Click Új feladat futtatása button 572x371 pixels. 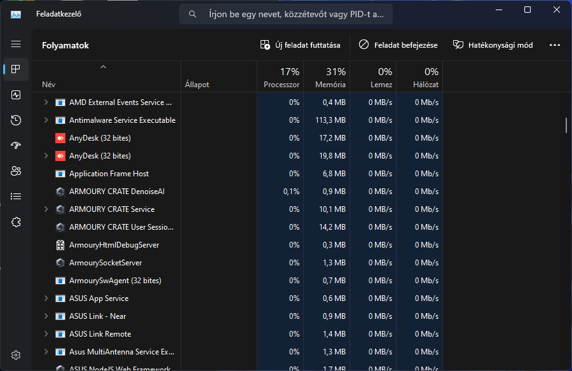pyautogui.click(x=300, y=45)
